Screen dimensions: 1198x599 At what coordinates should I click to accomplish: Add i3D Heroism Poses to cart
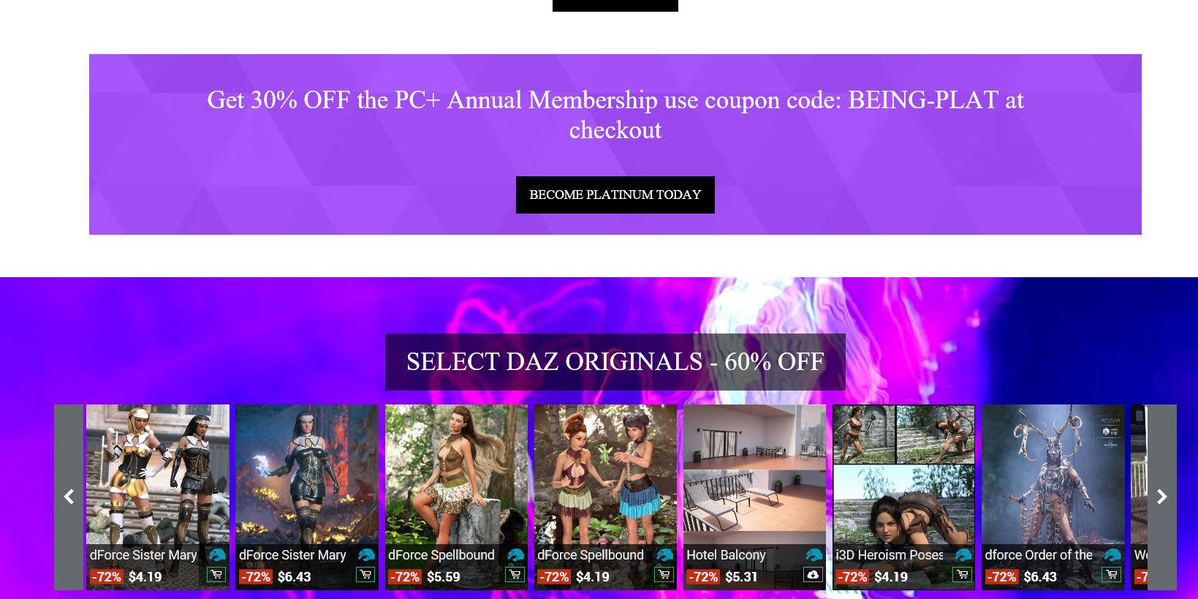tap(961, 575)
